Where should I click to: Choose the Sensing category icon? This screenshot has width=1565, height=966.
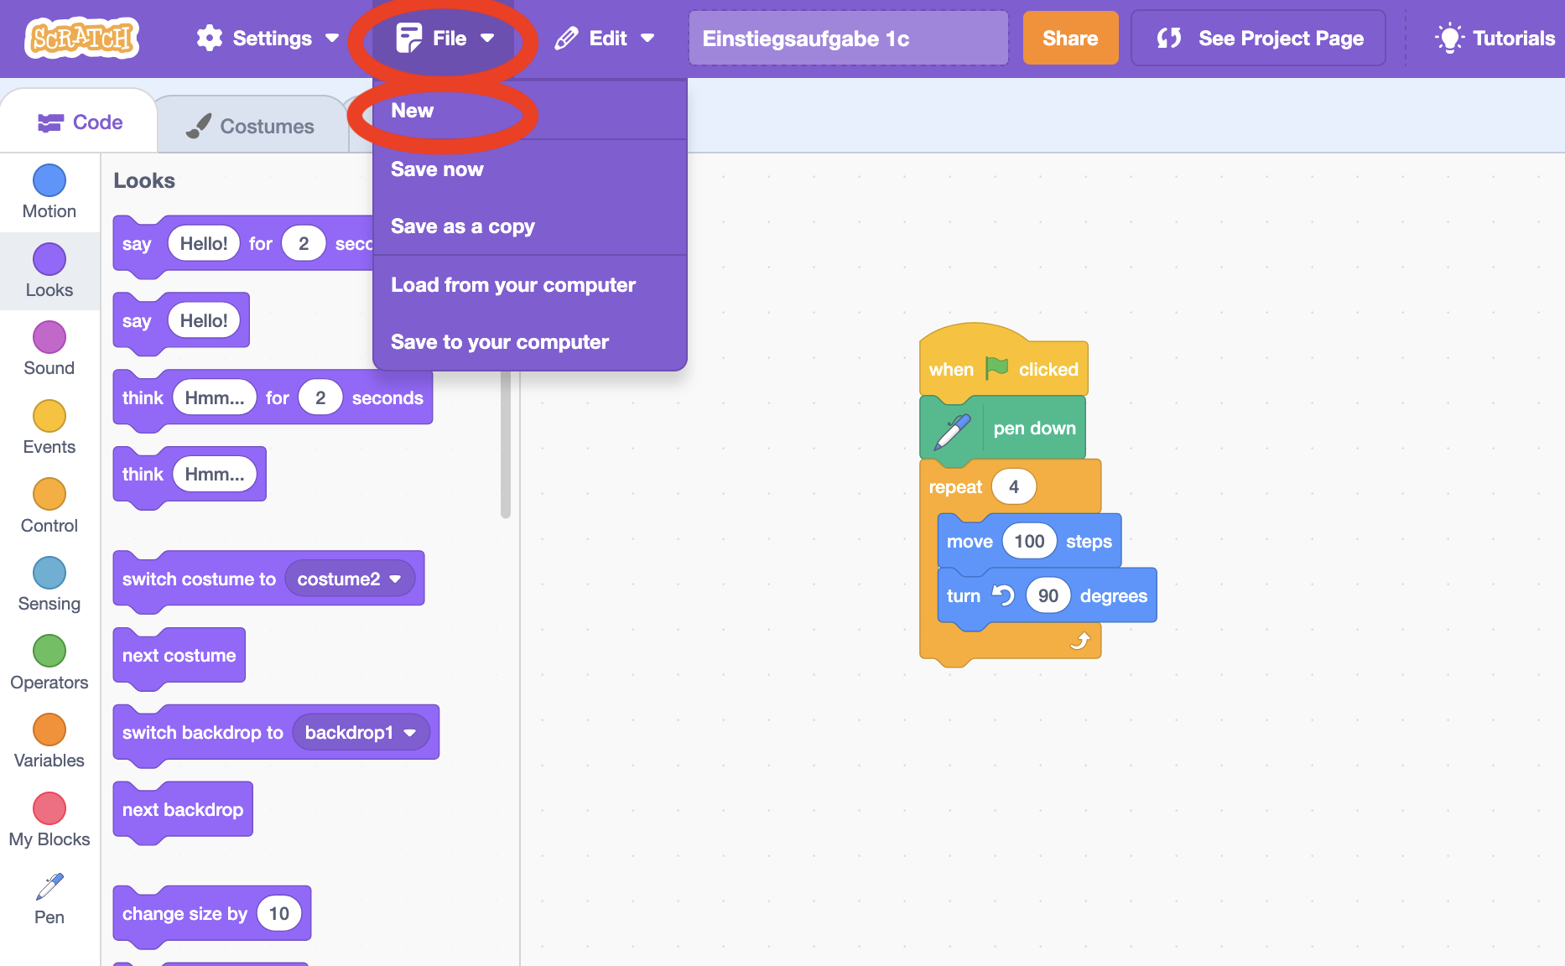click(49, 574)
